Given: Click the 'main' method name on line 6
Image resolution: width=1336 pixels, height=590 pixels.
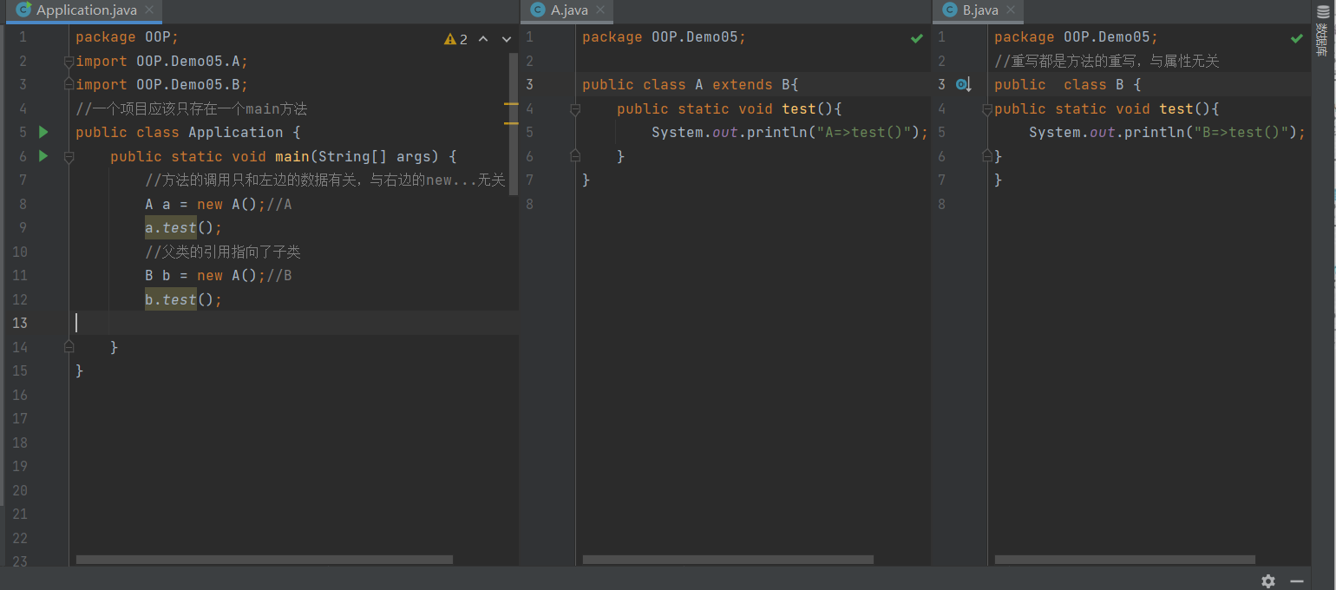Looking at the screenshot, I should [x=292, y=156].
